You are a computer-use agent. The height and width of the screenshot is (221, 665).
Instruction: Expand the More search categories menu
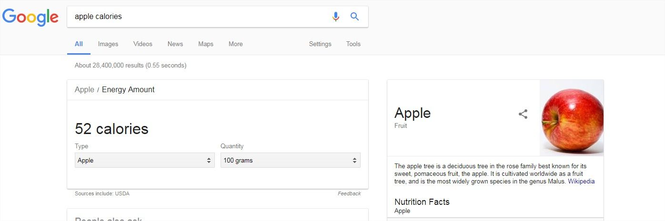[x=235, y=44]
